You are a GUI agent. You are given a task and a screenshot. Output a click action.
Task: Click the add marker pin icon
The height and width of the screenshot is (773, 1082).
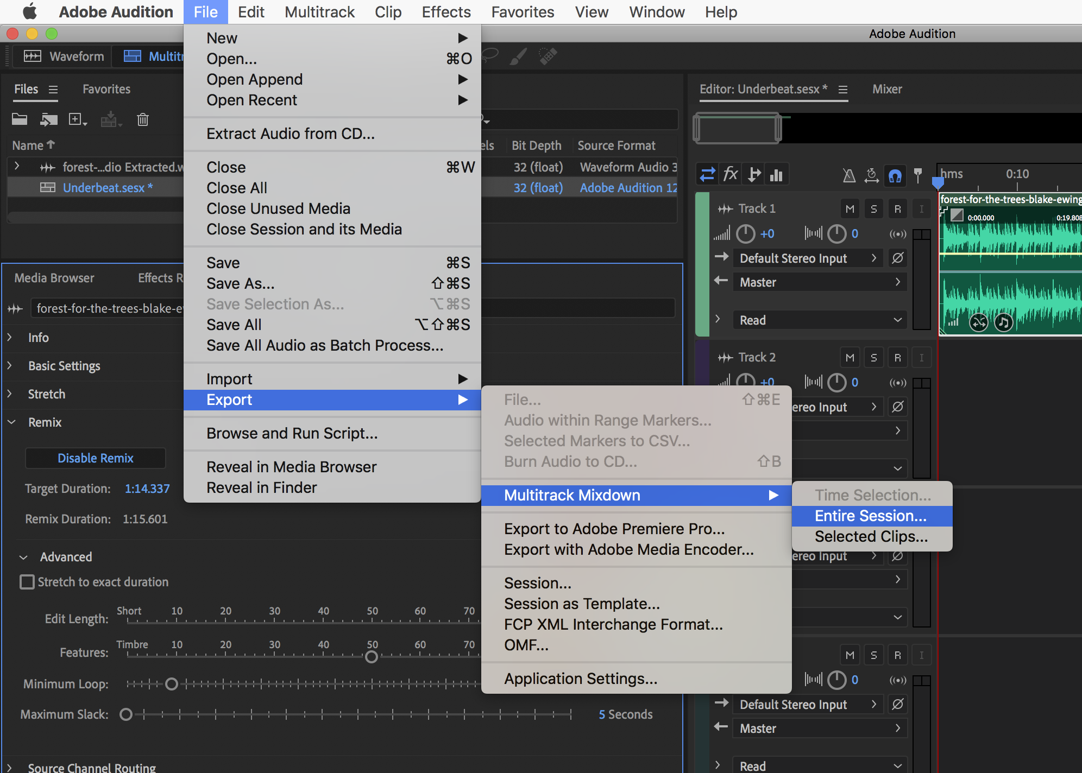pyautogui.click(x=918, y=175)
